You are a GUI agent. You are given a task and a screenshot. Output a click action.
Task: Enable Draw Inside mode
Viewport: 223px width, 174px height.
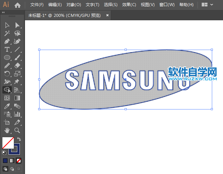(x=19, y=169)
